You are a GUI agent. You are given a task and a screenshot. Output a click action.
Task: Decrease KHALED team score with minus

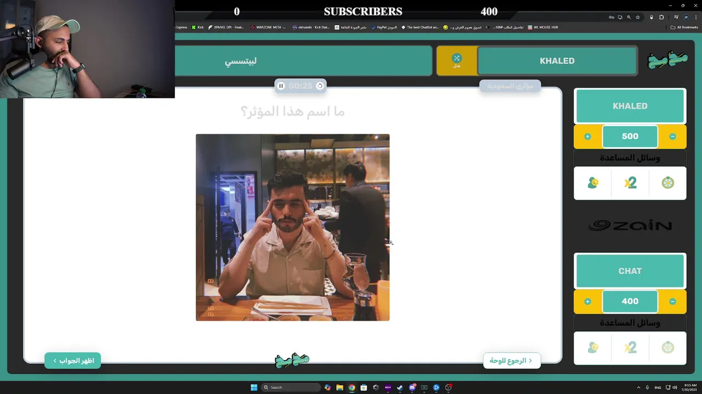672,136
